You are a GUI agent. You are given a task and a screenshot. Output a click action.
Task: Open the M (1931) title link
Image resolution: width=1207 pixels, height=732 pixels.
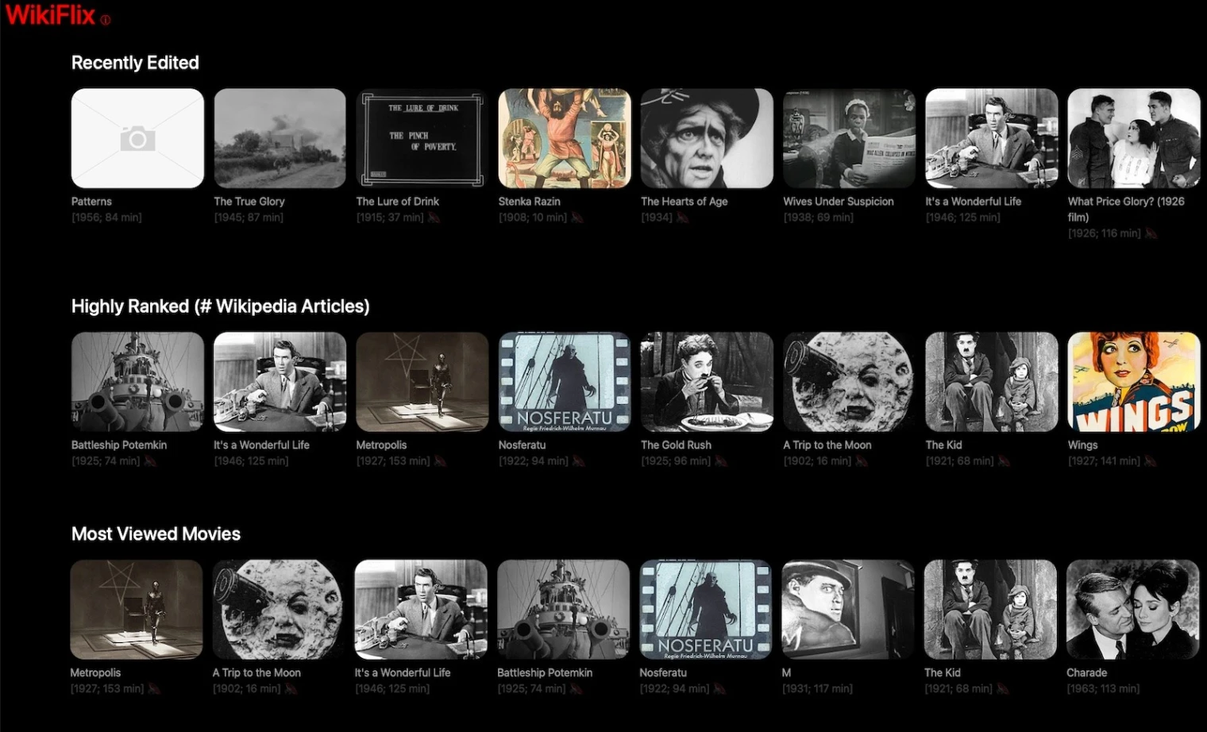coord(785,672)
